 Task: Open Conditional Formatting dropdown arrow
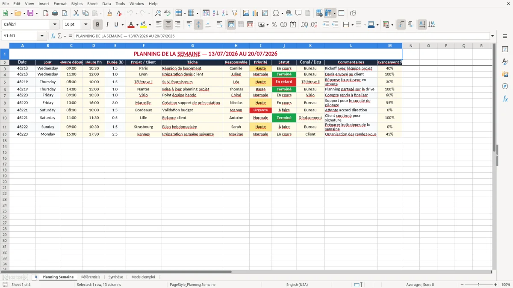(392, 25)
